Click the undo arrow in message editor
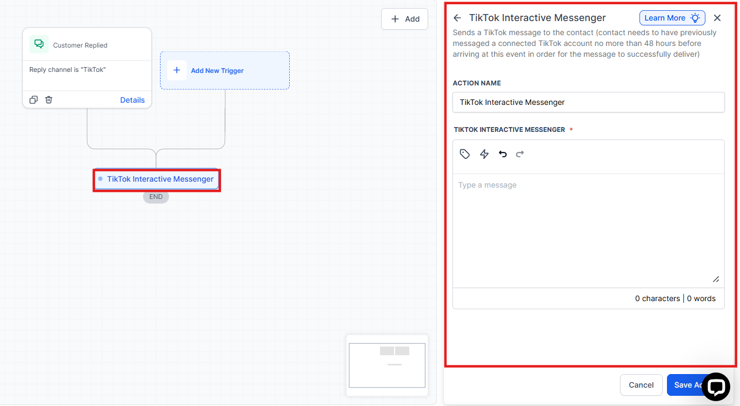This screenshot has width=740, height=406. (503, 154)
